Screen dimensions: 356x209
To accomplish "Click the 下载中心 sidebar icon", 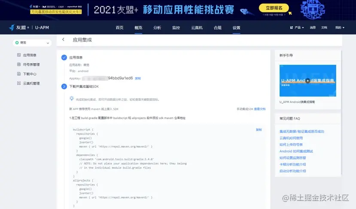I will [x=19, y=74].
